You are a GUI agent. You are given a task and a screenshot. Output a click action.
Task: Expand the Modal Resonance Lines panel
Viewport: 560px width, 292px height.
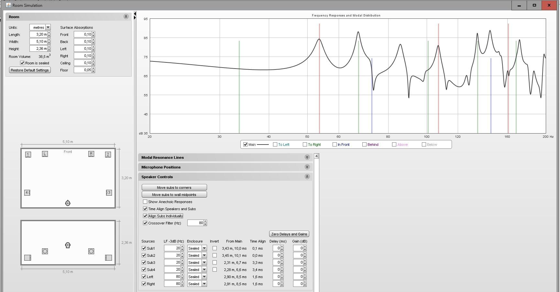(307, 157)
